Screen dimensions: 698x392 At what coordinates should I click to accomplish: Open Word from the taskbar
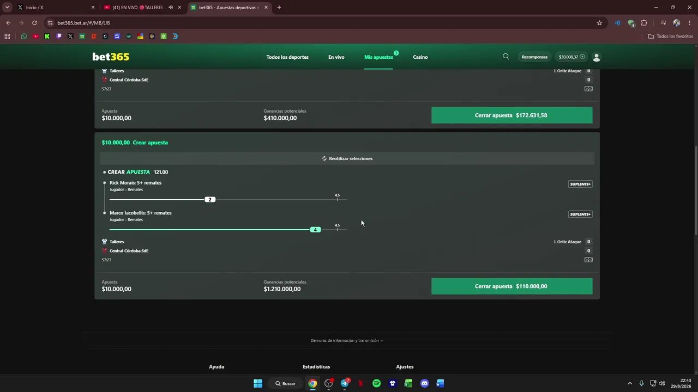coord(440,383)
